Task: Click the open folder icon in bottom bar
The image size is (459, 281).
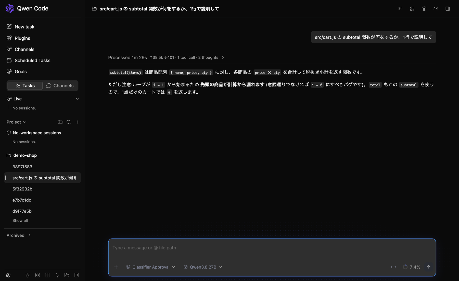Action: point(67,275)
